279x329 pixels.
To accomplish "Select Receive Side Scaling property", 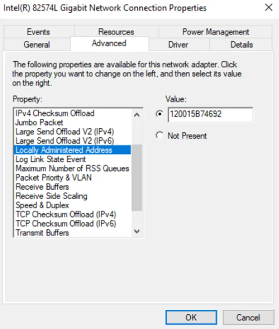I will [50, 196].
